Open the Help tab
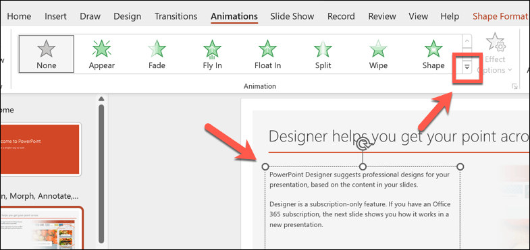 tap(450, 17)
